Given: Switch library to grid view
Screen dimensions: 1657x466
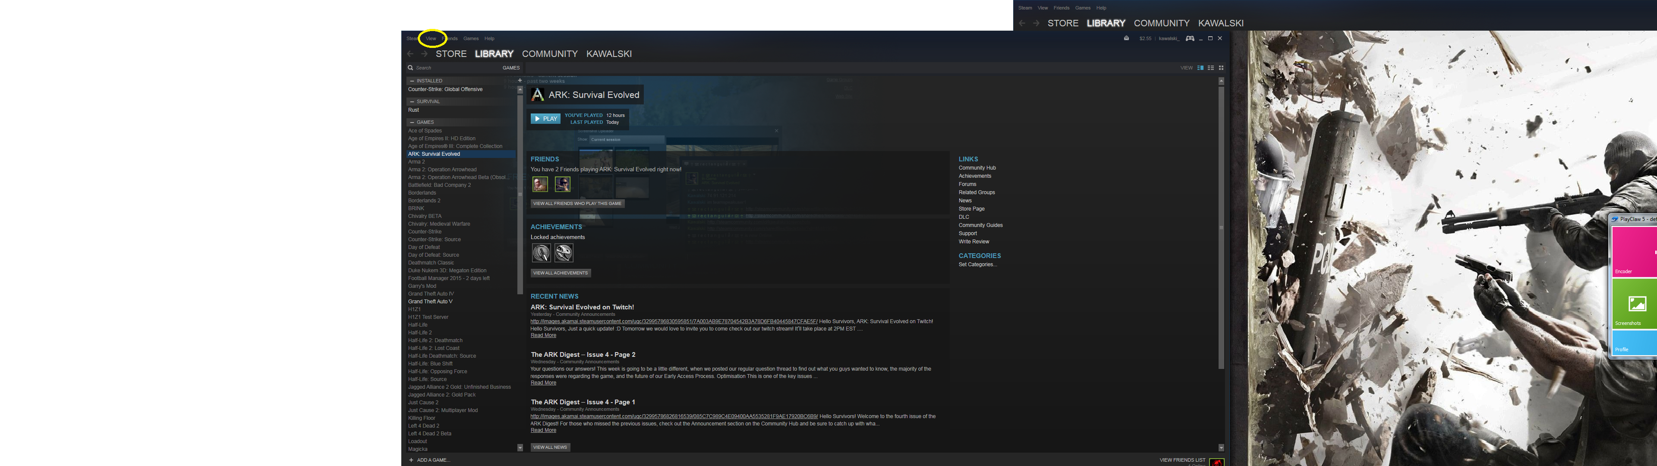Looking at the screenshot, I should 1221,68.
